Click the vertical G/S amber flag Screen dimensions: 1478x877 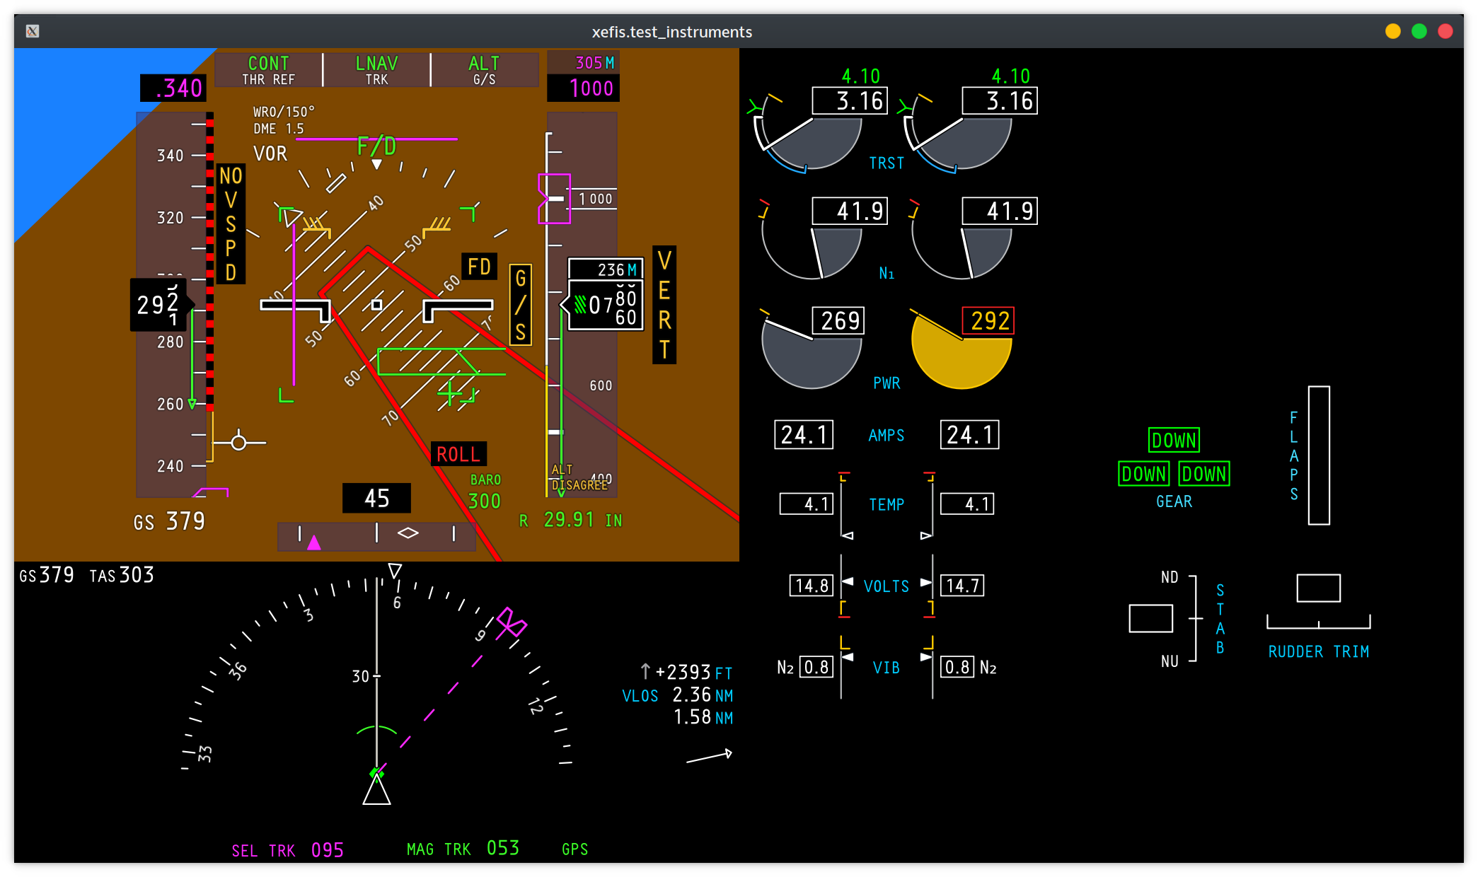pyautogui.click(x=520, y=305)
